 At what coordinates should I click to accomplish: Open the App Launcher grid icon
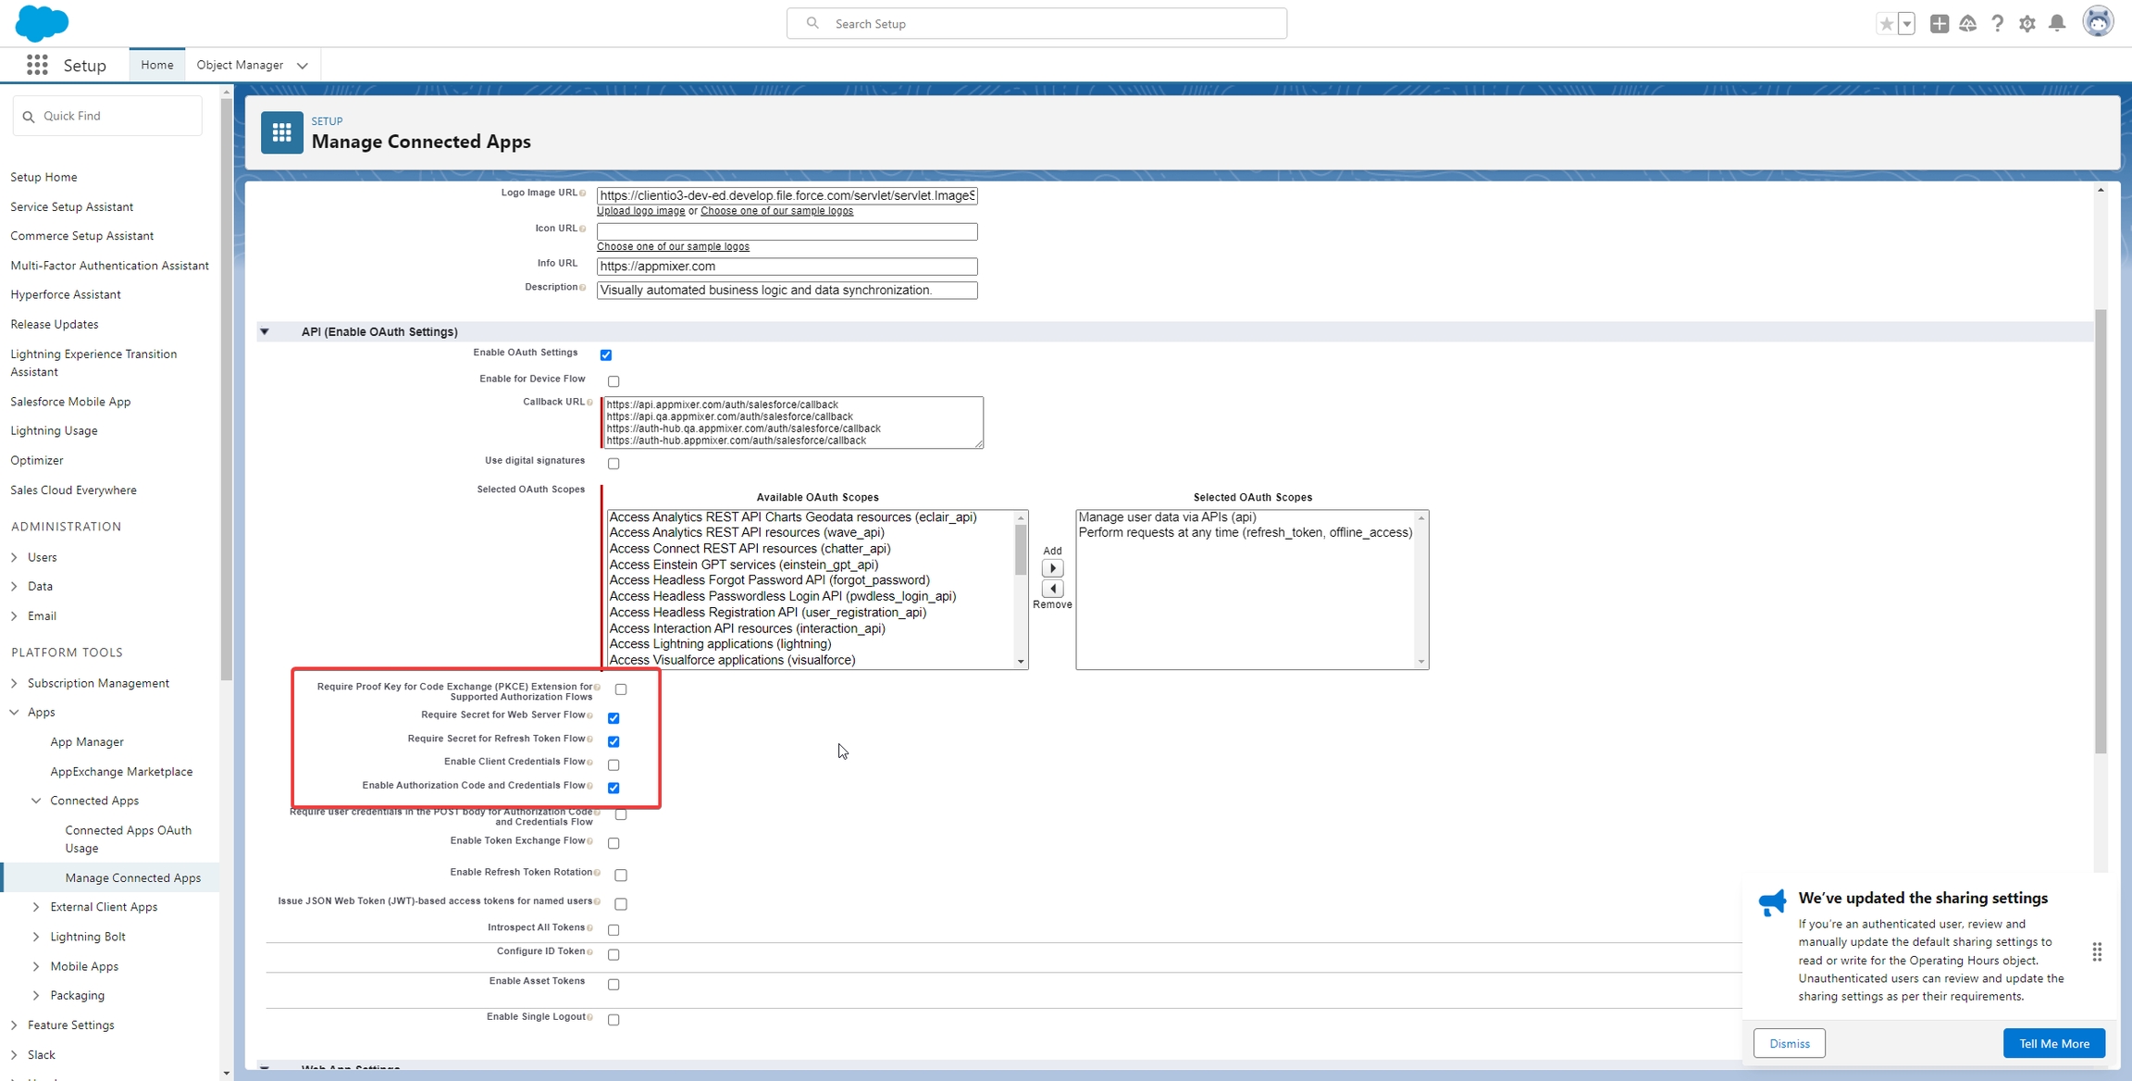(37, 65)
